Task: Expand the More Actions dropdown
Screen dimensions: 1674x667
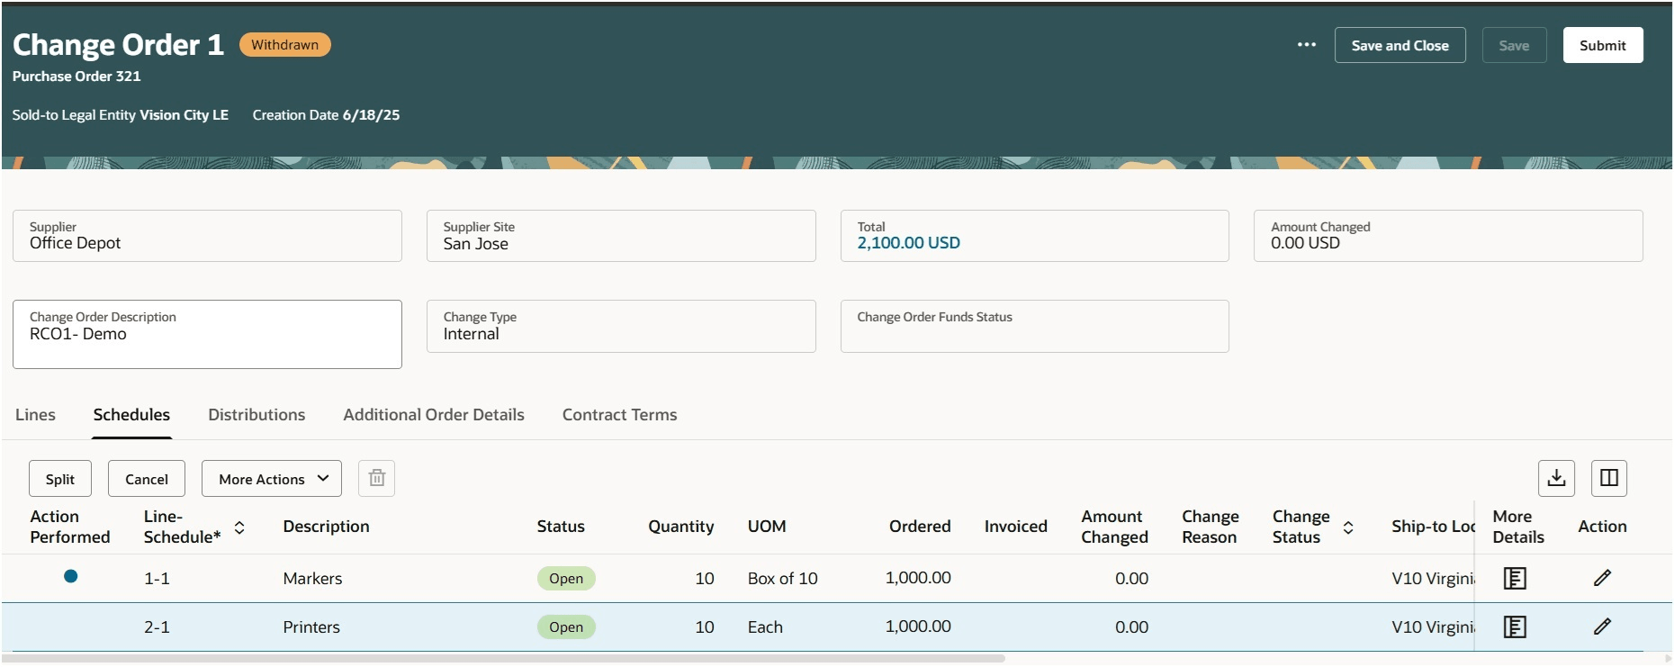Action: [x=272, y=479]
